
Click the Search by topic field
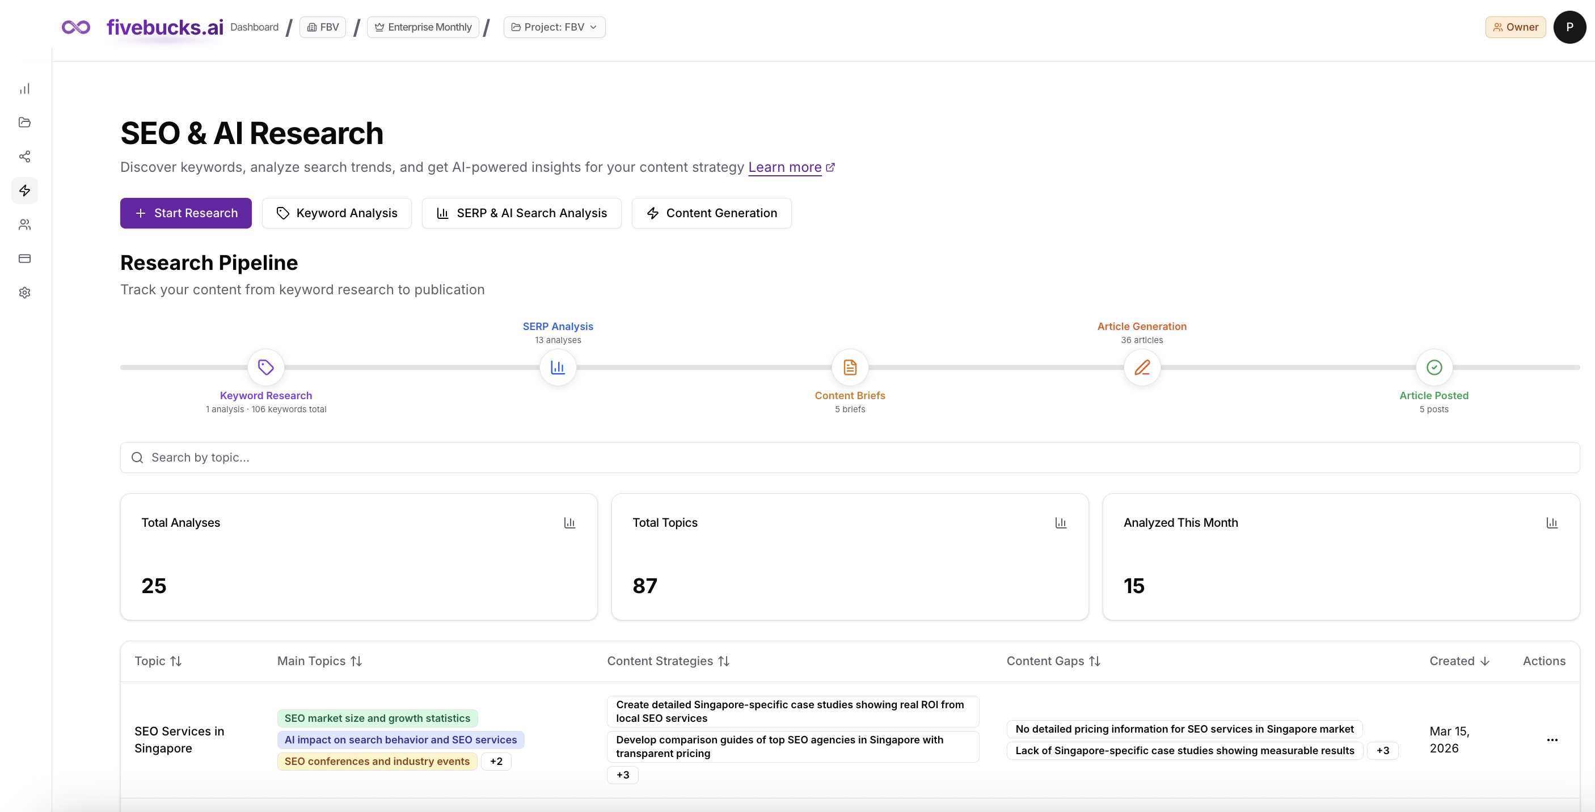click(x=850, y=458)
